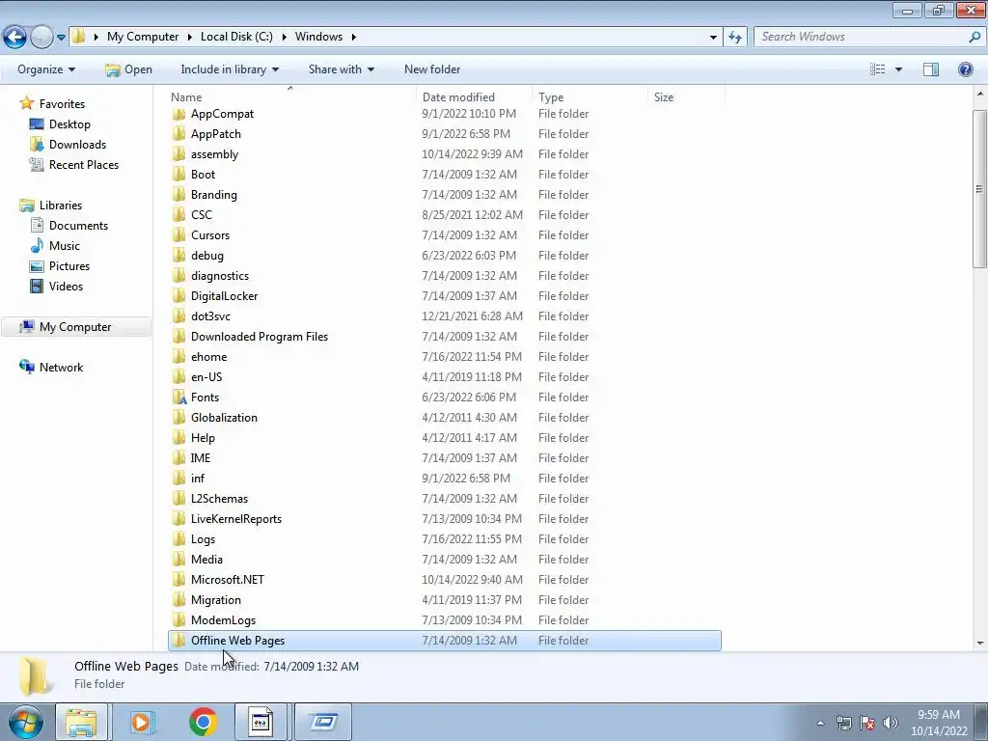Open Recent Places in Favorites
Image resolution: width=988 pixels, height=741 pixels.
pyautogui.click(x=84, y=164)
